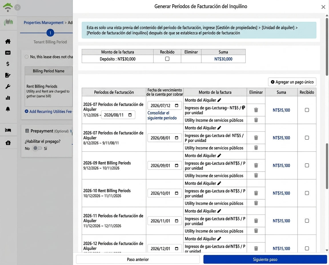
Task: Open the dollar-sign finance sidebar icon
Action: point(8,64)
